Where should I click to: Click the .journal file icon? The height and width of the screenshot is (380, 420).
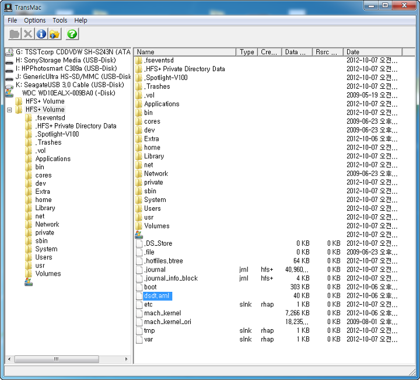click(139, 269)
